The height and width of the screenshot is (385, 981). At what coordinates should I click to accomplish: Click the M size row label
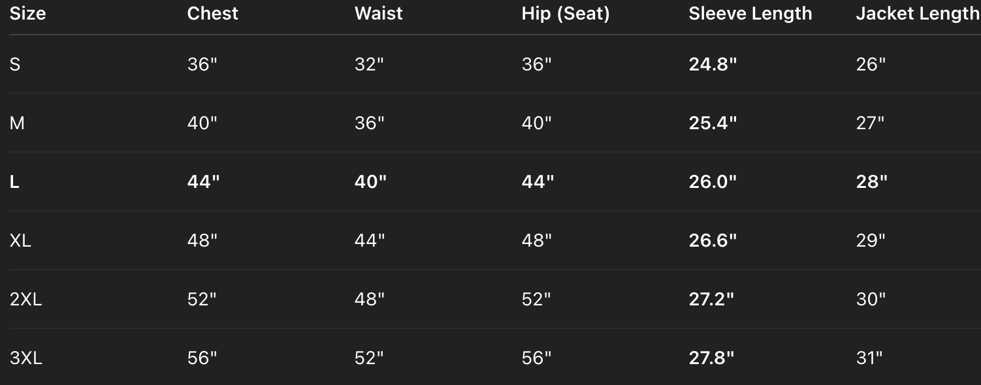(17, 123)
